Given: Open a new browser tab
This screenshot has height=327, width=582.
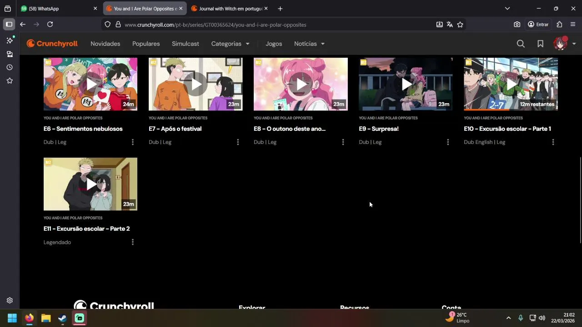Looking at the screenshot, I should point(280,9).
